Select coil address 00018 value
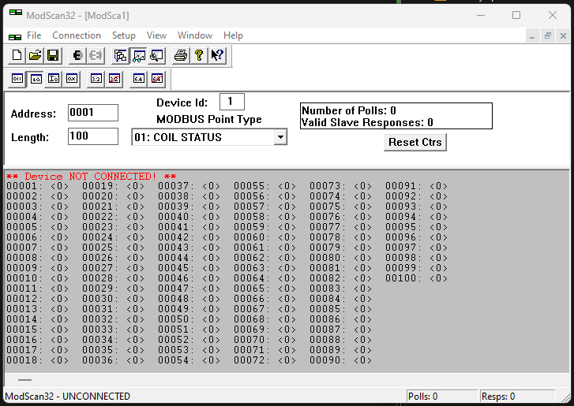 click(x=59, y=360)
